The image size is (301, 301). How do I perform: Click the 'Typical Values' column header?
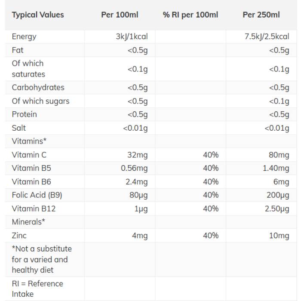tap(38, 15)
